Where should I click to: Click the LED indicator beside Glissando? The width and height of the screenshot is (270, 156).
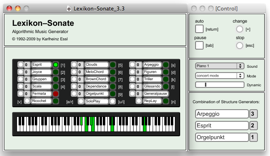(x=166, y=86)
